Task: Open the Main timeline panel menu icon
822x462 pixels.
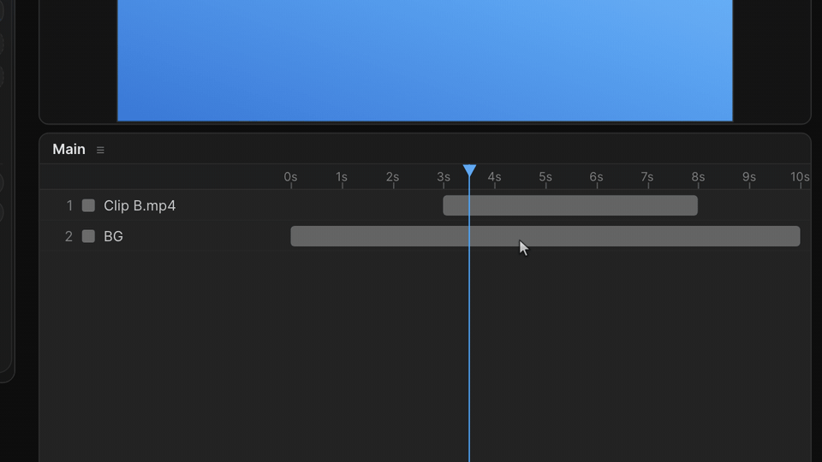Action: point(100,150)
